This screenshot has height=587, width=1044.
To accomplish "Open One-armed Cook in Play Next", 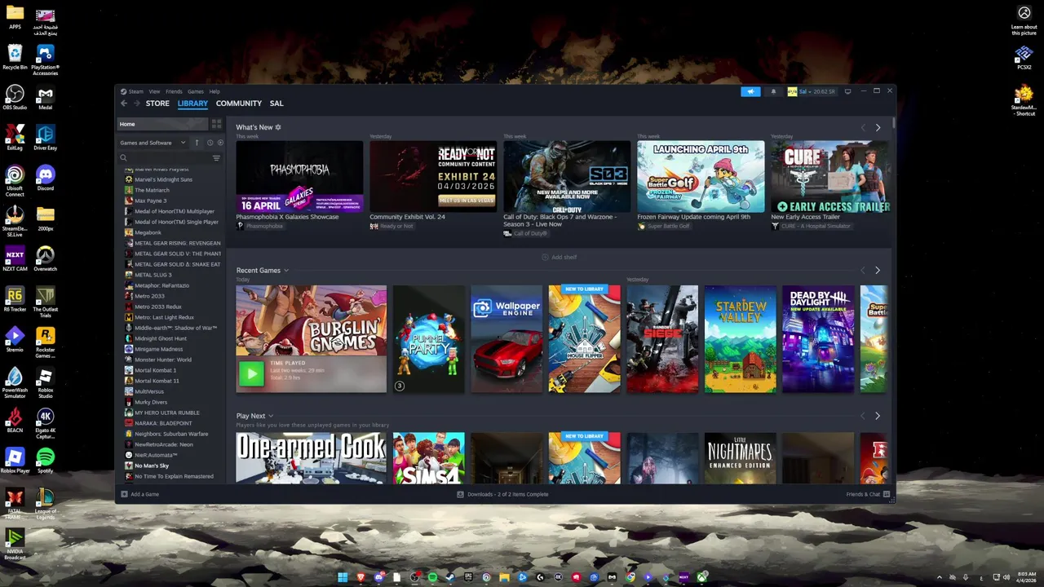I will click(311, 458).
